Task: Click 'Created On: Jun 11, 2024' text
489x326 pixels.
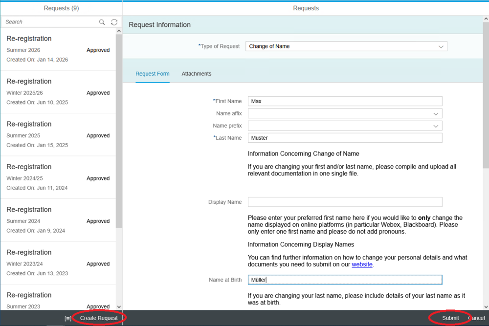Action: pos(37,188)
